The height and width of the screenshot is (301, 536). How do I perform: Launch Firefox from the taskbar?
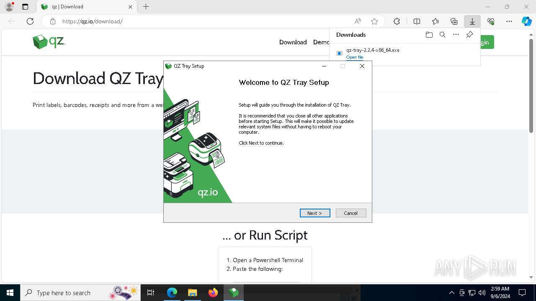pos(213,293)
